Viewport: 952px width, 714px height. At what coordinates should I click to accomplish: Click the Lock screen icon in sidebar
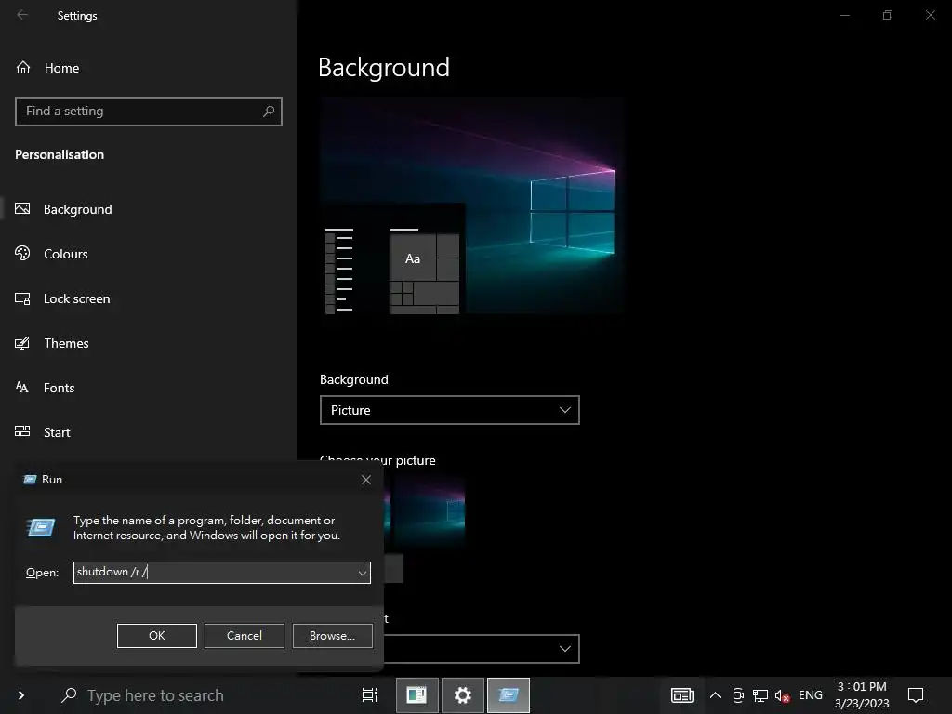coord(22,298)
